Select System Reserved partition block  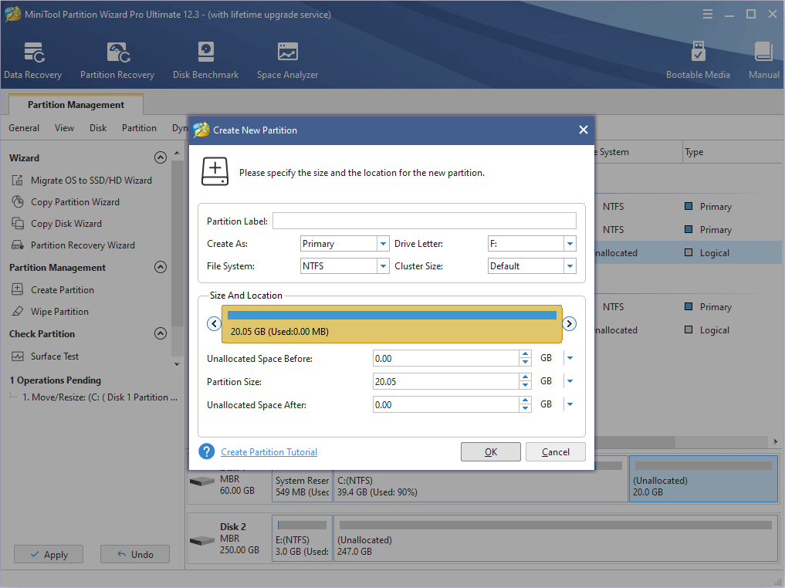point(303,485)
